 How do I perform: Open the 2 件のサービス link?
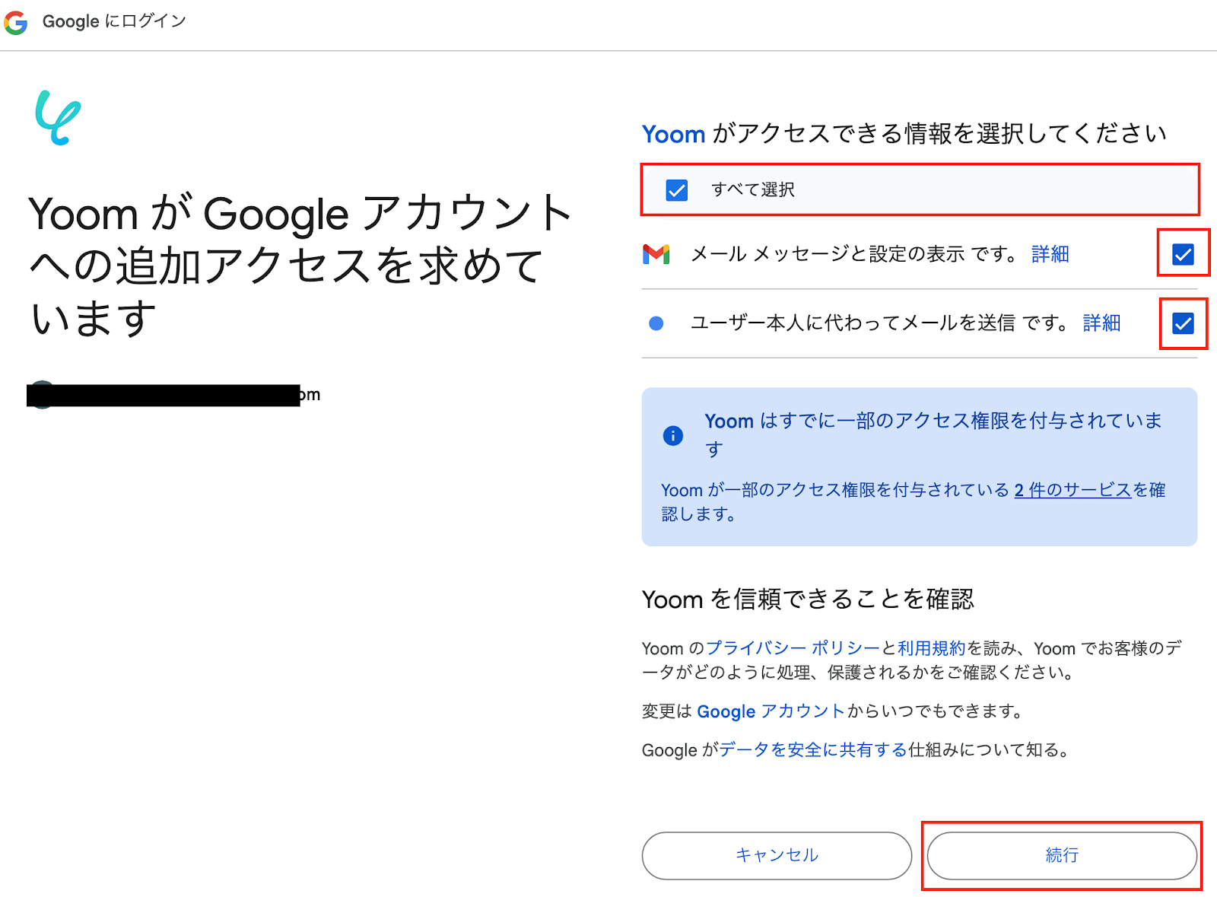point(1072,490)
